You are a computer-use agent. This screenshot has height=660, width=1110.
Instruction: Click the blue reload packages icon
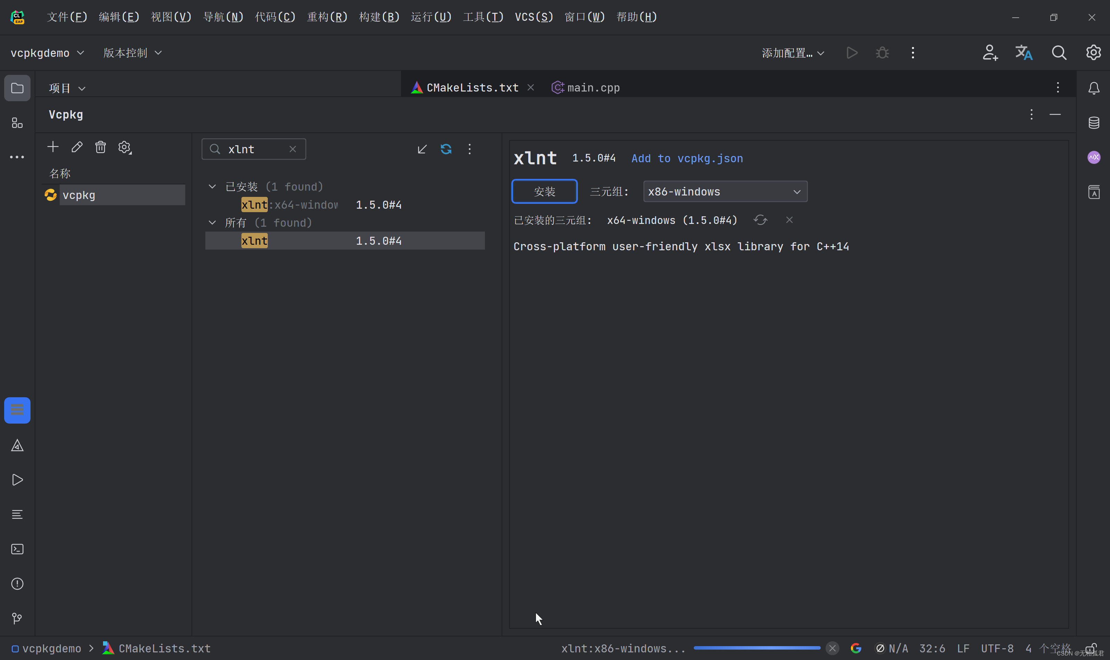[446, 149]
